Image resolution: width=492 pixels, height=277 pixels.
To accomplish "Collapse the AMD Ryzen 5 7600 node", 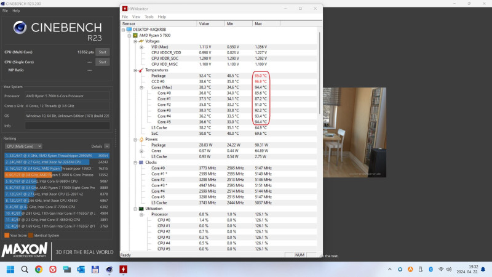I will click(x=129, y=36).
